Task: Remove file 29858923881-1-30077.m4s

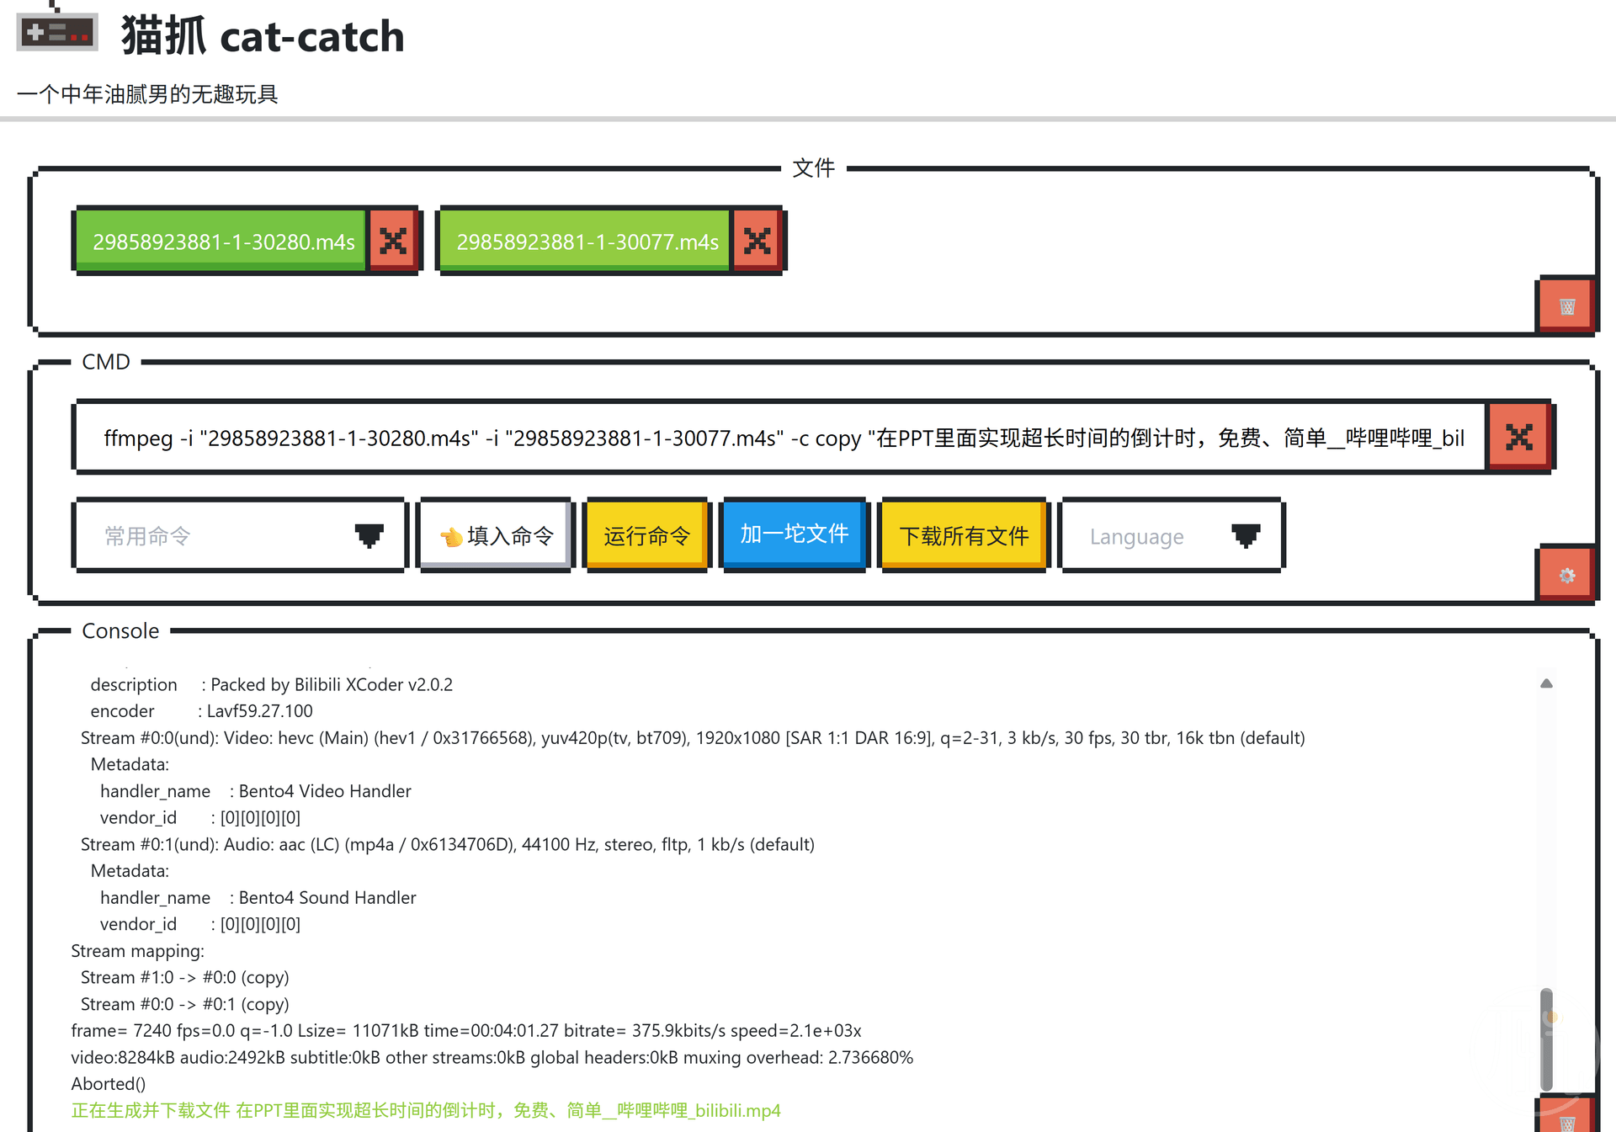Action: (x=757, y=241)
